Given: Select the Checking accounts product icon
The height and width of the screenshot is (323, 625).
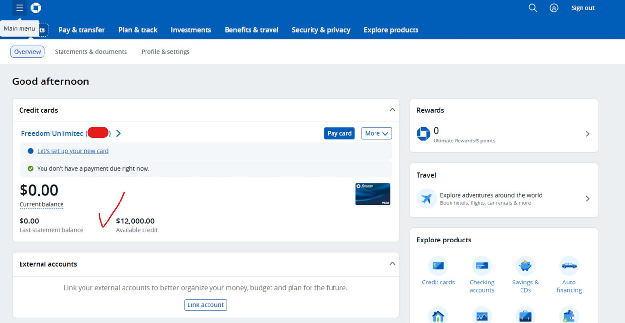Looking at the screenshot, I should [x=482, y=266].
